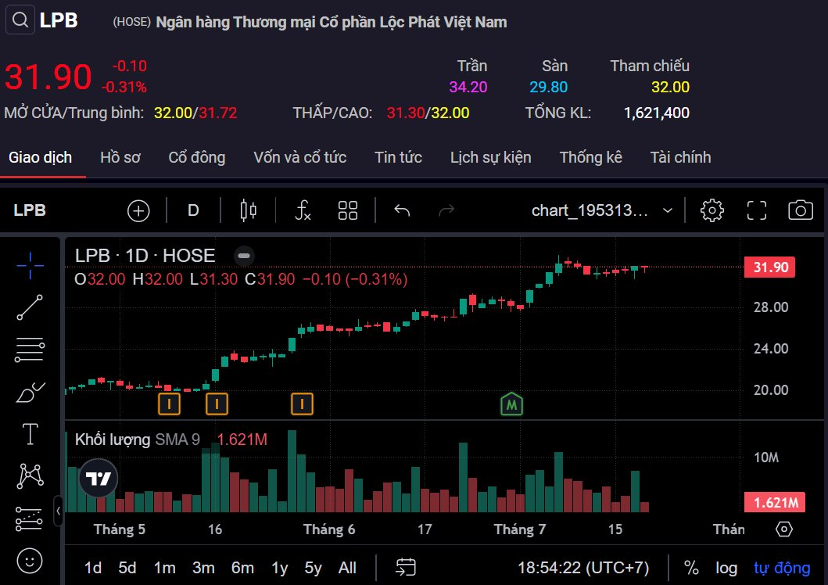
Task: Set chart range to 3m
Action: coord(203,568)
